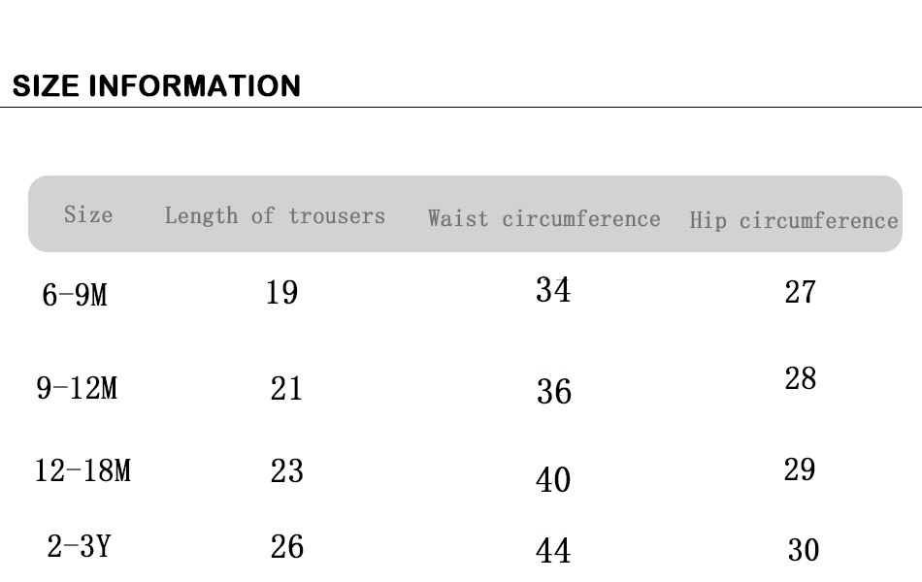Select the 6-9M size row label
The height and width of the screenshot is (582, 922).
(75, 295)
